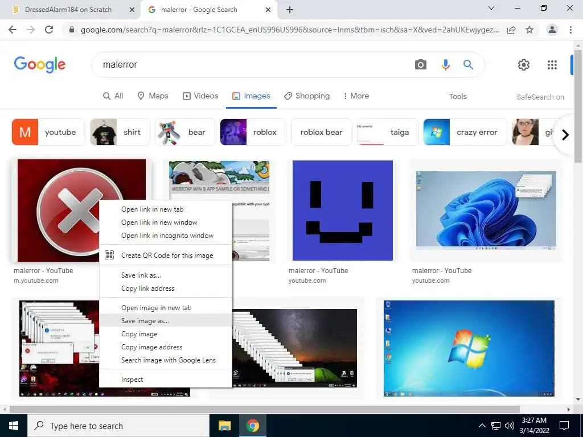Open network status in system tray
Viewport: 583px width, 437px height.
pos(496,426)
